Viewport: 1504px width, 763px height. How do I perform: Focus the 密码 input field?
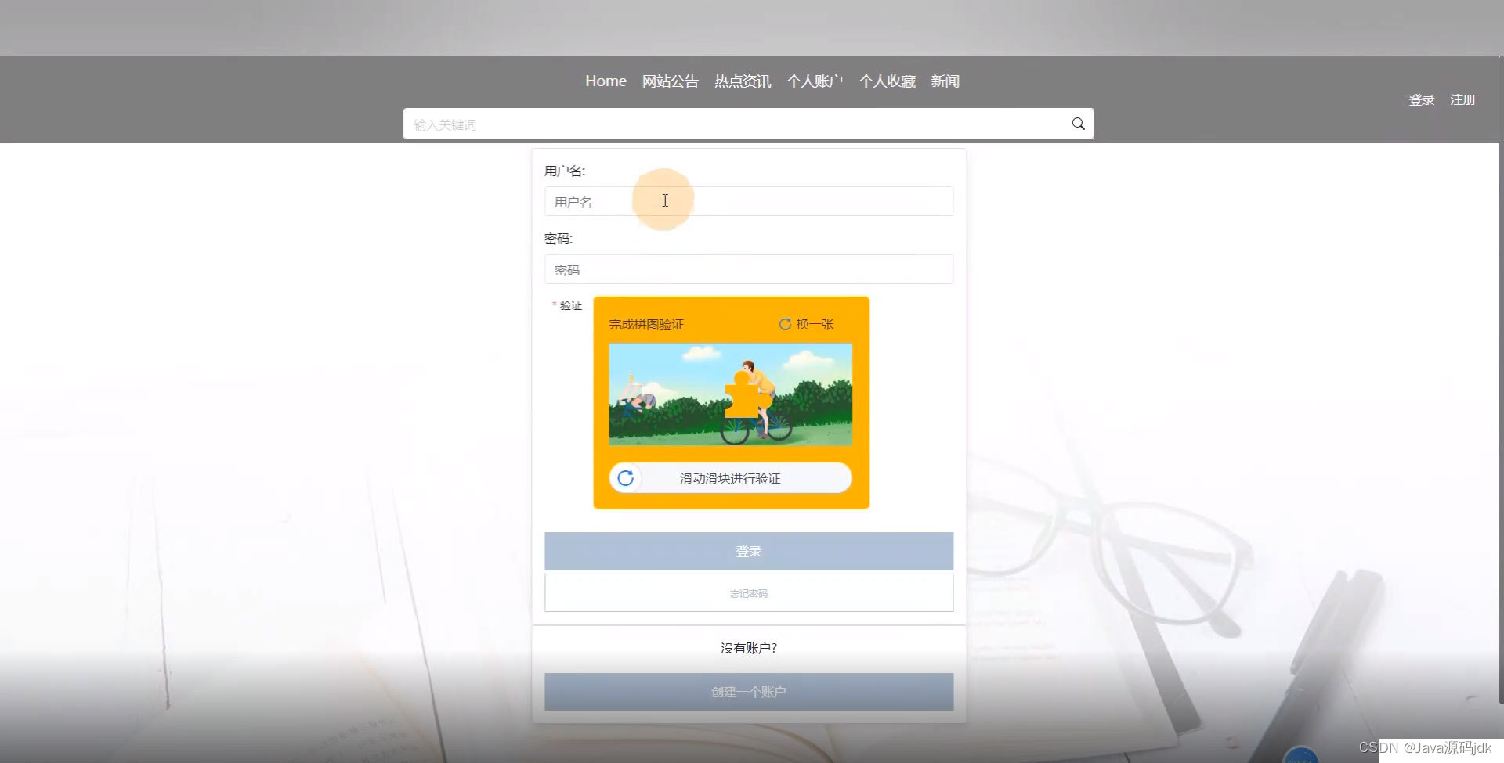tap(749, 269)
